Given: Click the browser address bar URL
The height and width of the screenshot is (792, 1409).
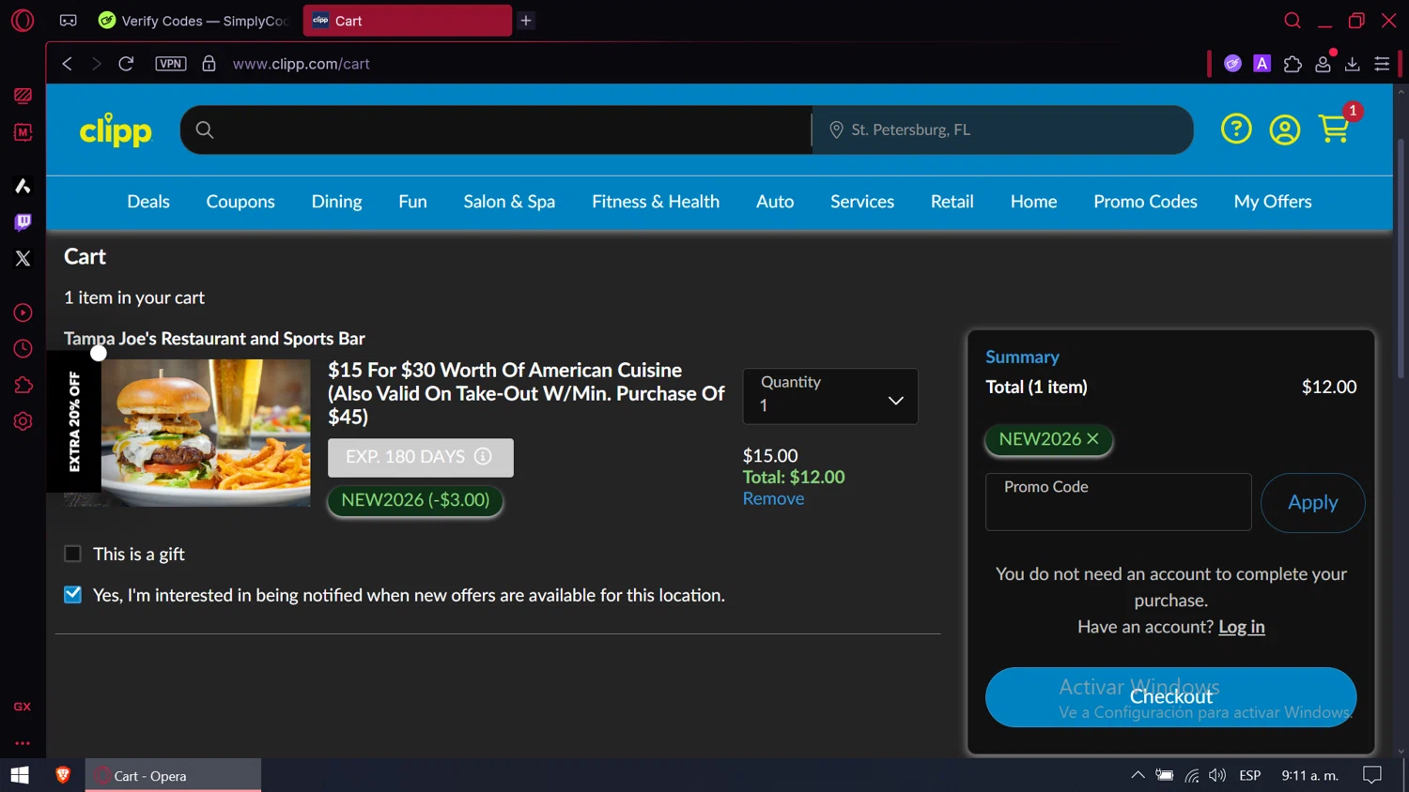Looking at the screenshot, I should coord(301,64).
